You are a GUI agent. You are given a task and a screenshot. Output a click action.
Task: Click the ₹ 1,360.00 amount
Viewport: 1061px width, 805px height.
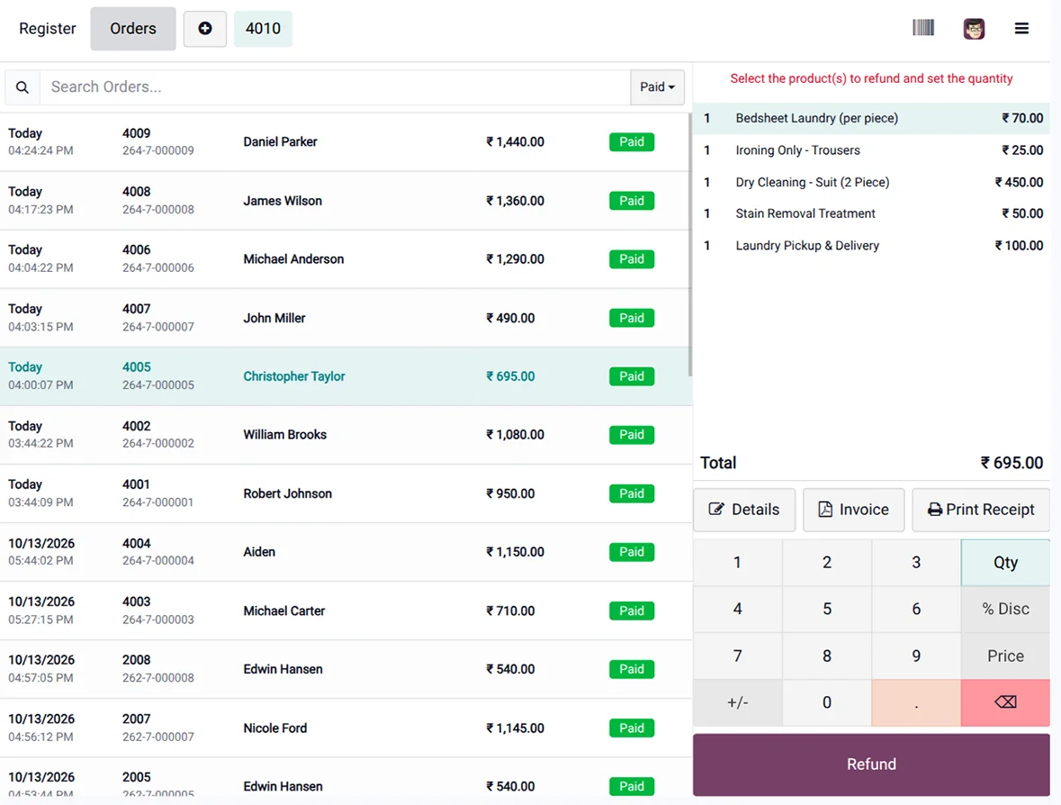[x=515, y=201]
